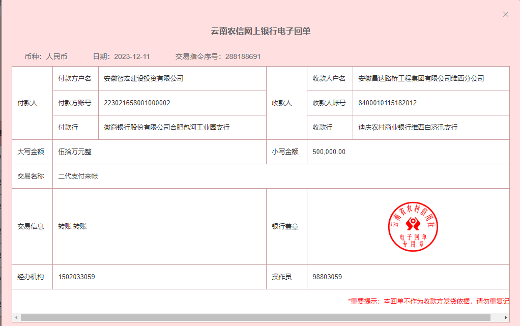Viewport: 520px width, 326px height.
Task: Click payer account number 223021658001000002
Action: (137, 103)
